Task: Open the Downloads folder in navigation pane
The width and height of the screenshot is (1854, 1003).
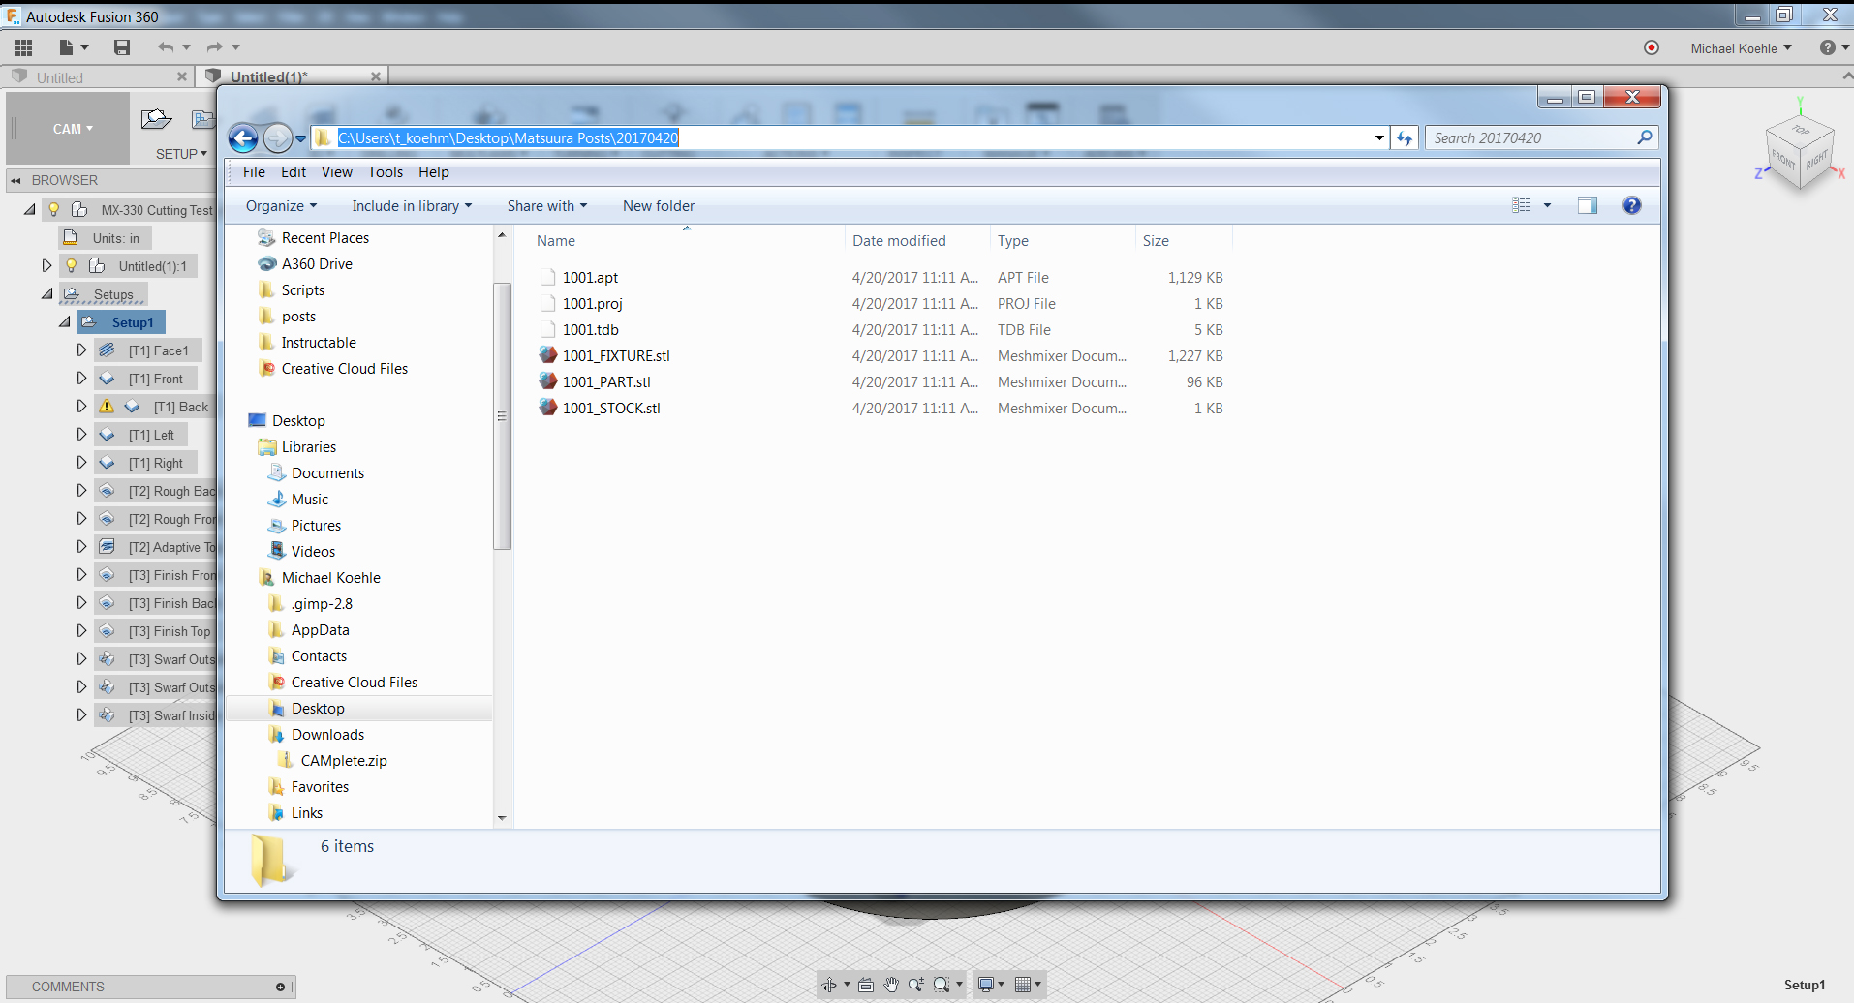Action: (x=327, y=735)
